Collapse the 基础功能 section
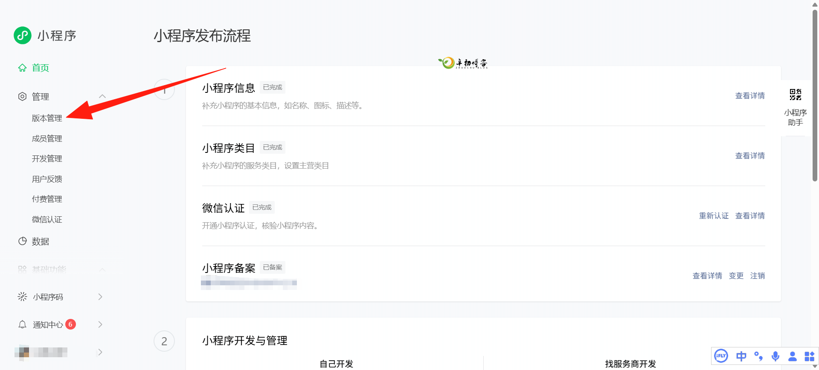Screen dimensions: 819x370 [102, 270]
